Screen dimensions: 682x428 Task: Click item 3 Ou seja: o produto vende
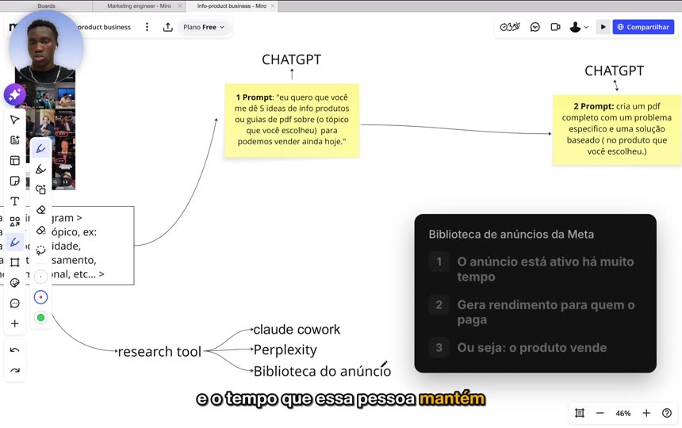[x=534, y=348]
